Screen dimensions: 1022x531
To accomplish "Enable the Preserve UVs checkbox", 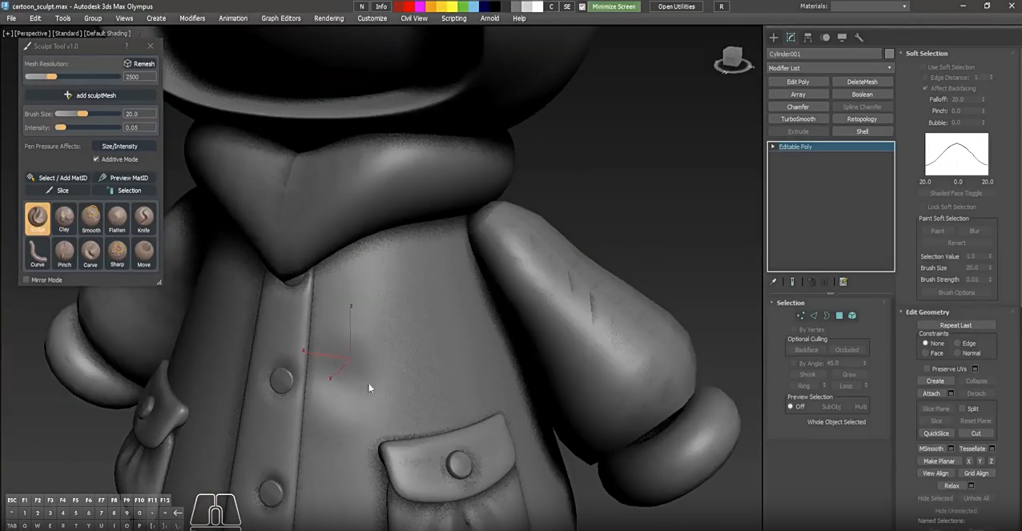I will (x=926, y=369).
